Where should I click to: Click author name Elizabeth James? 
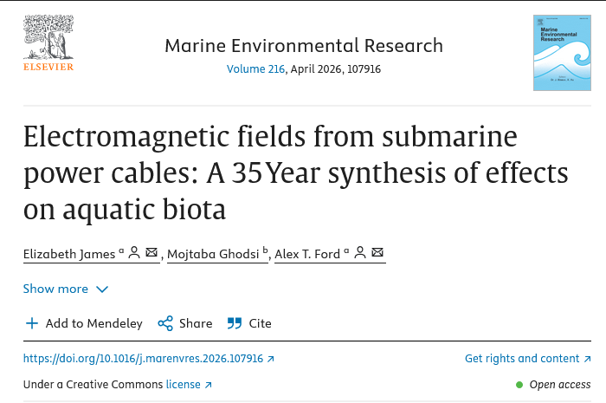click(68, 254)
